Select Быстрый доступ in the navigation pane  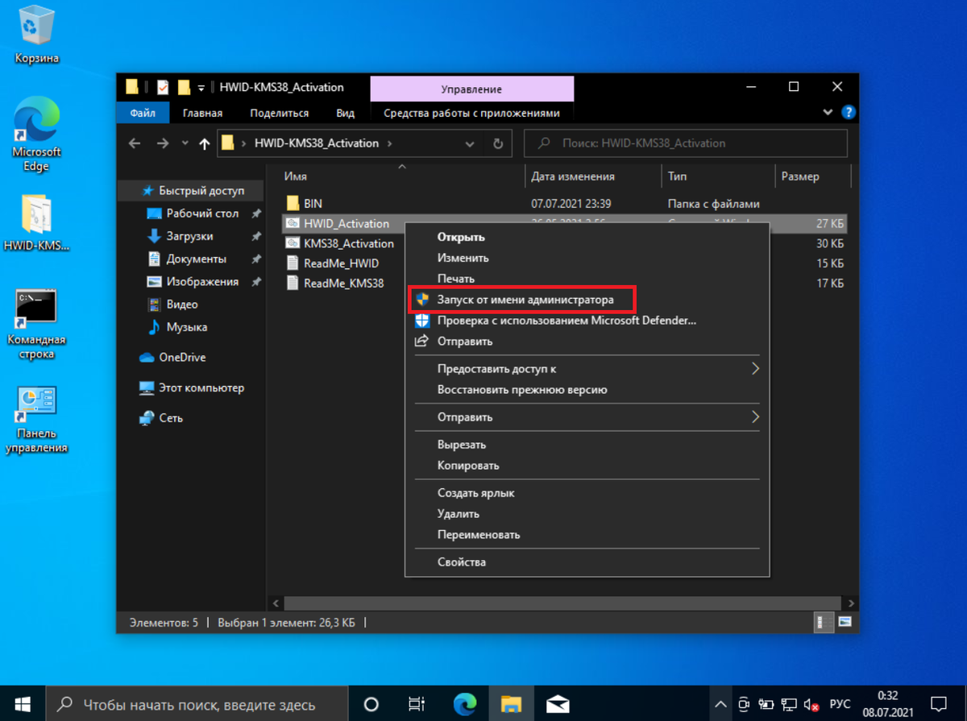tap(201, 191)
